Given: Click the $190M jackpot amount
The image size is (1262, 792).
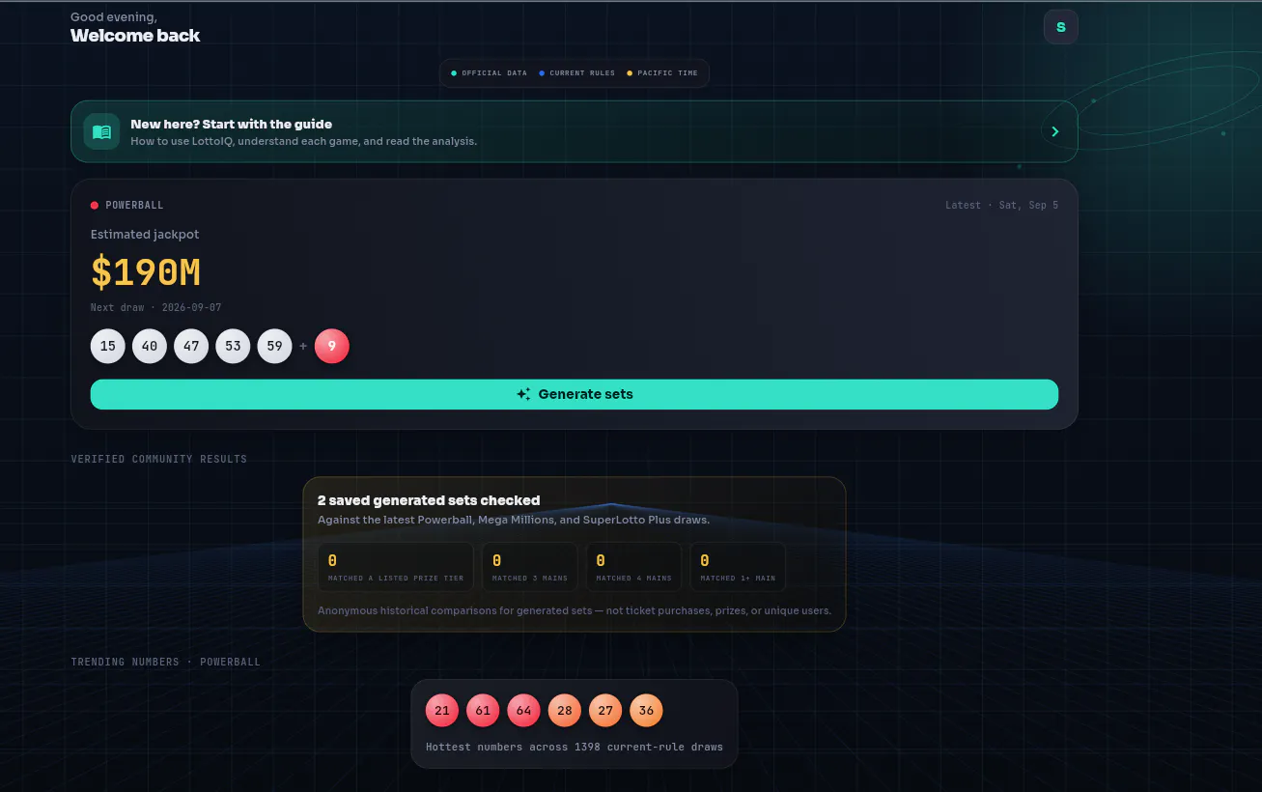Looking at the screenshot, I should (x=146, y=272).
